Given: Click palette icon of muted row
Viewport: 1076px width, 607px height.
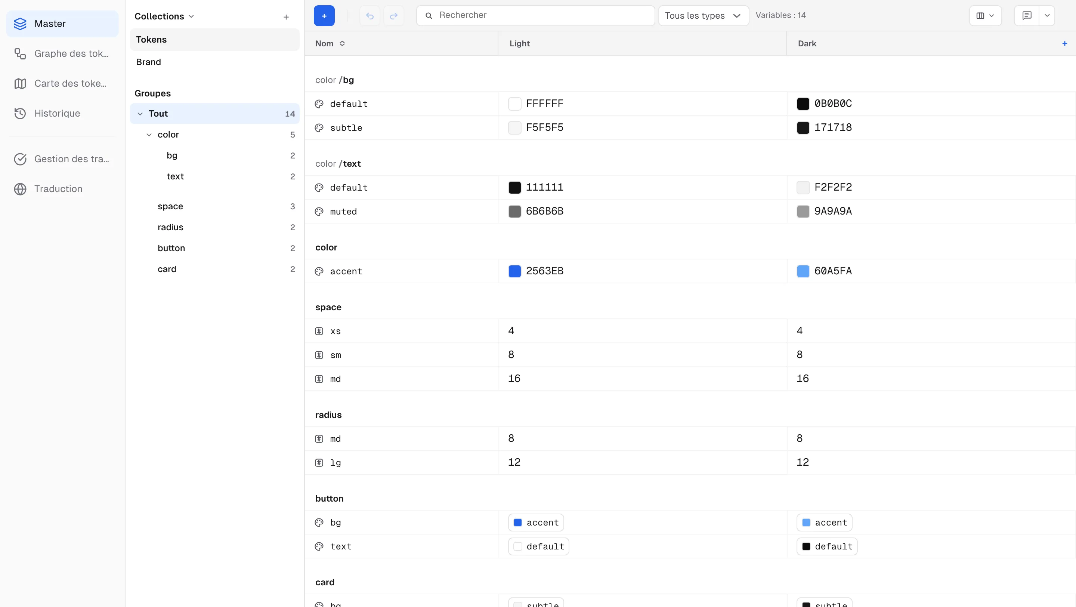Looking at the screenshot, I should (x=319, y=212).
